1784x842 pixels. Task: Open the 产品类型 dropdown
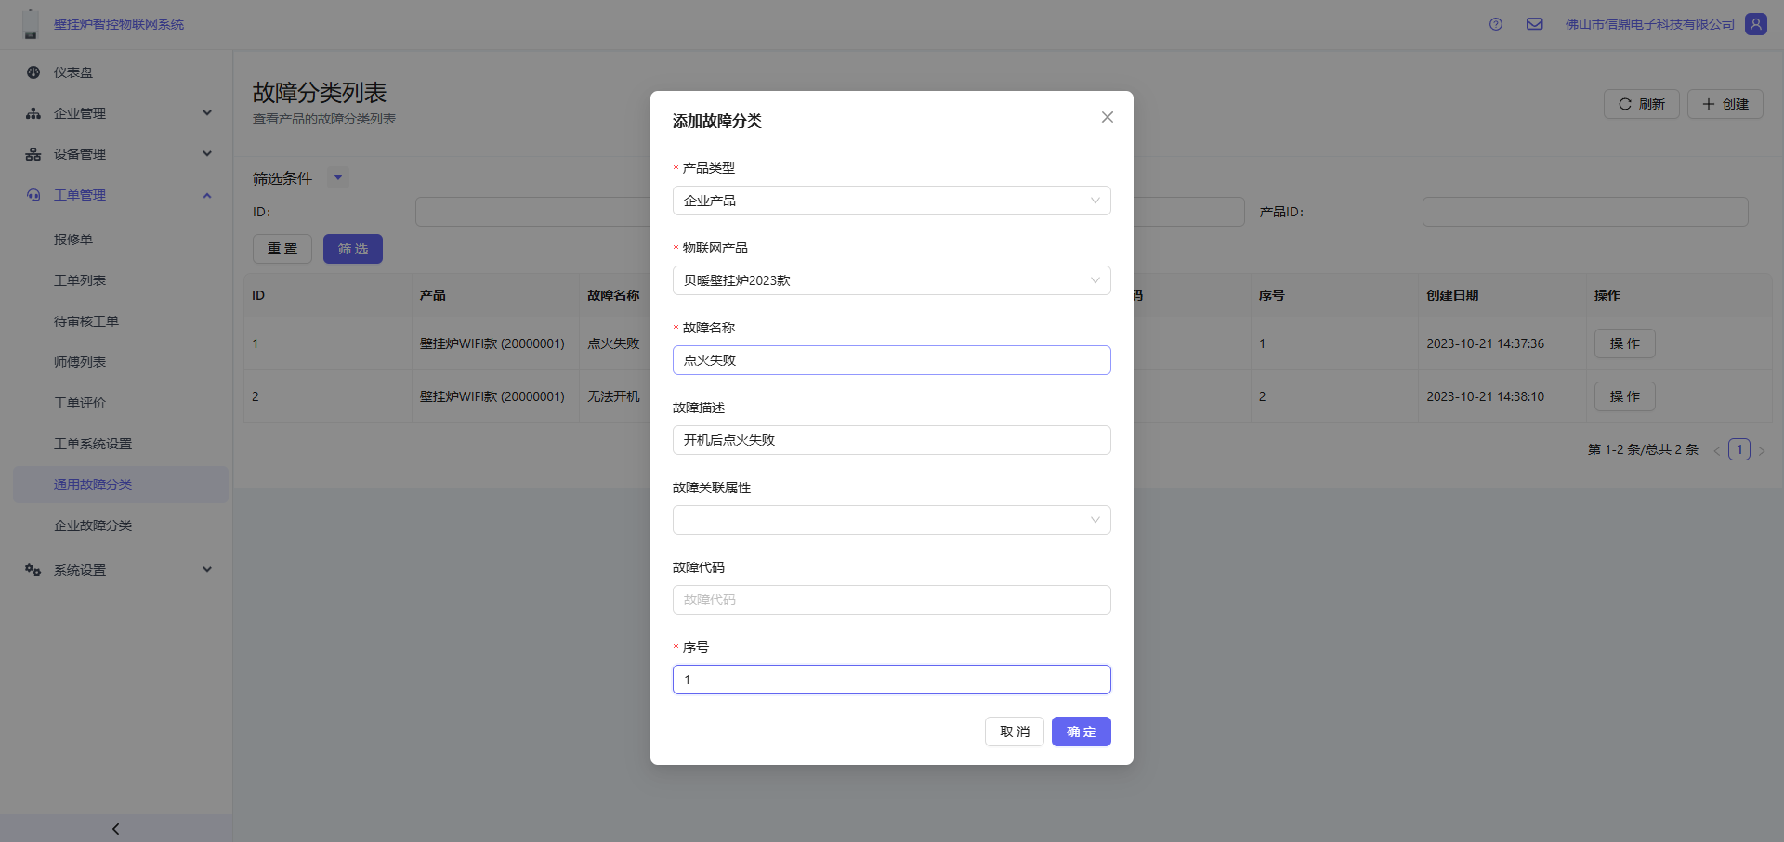point(891,201)
